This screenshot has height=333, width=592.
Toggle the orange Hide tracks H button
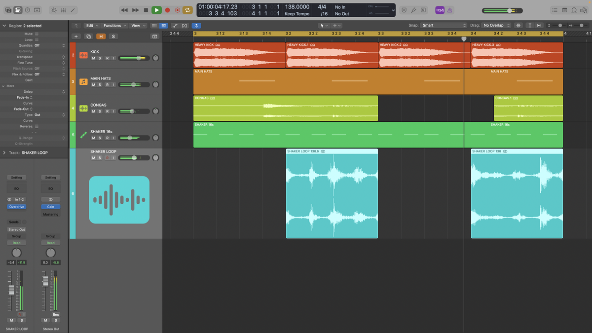click(x=101, y=37)
